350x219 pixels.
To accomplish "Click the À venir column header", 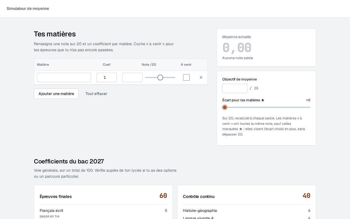I will tap(186, 65).
